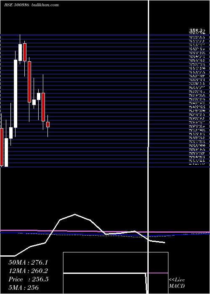This screenshot has height=294, width=210.
Task: Click the pink MACD signal line segment in box
Action: coord(157,273)
